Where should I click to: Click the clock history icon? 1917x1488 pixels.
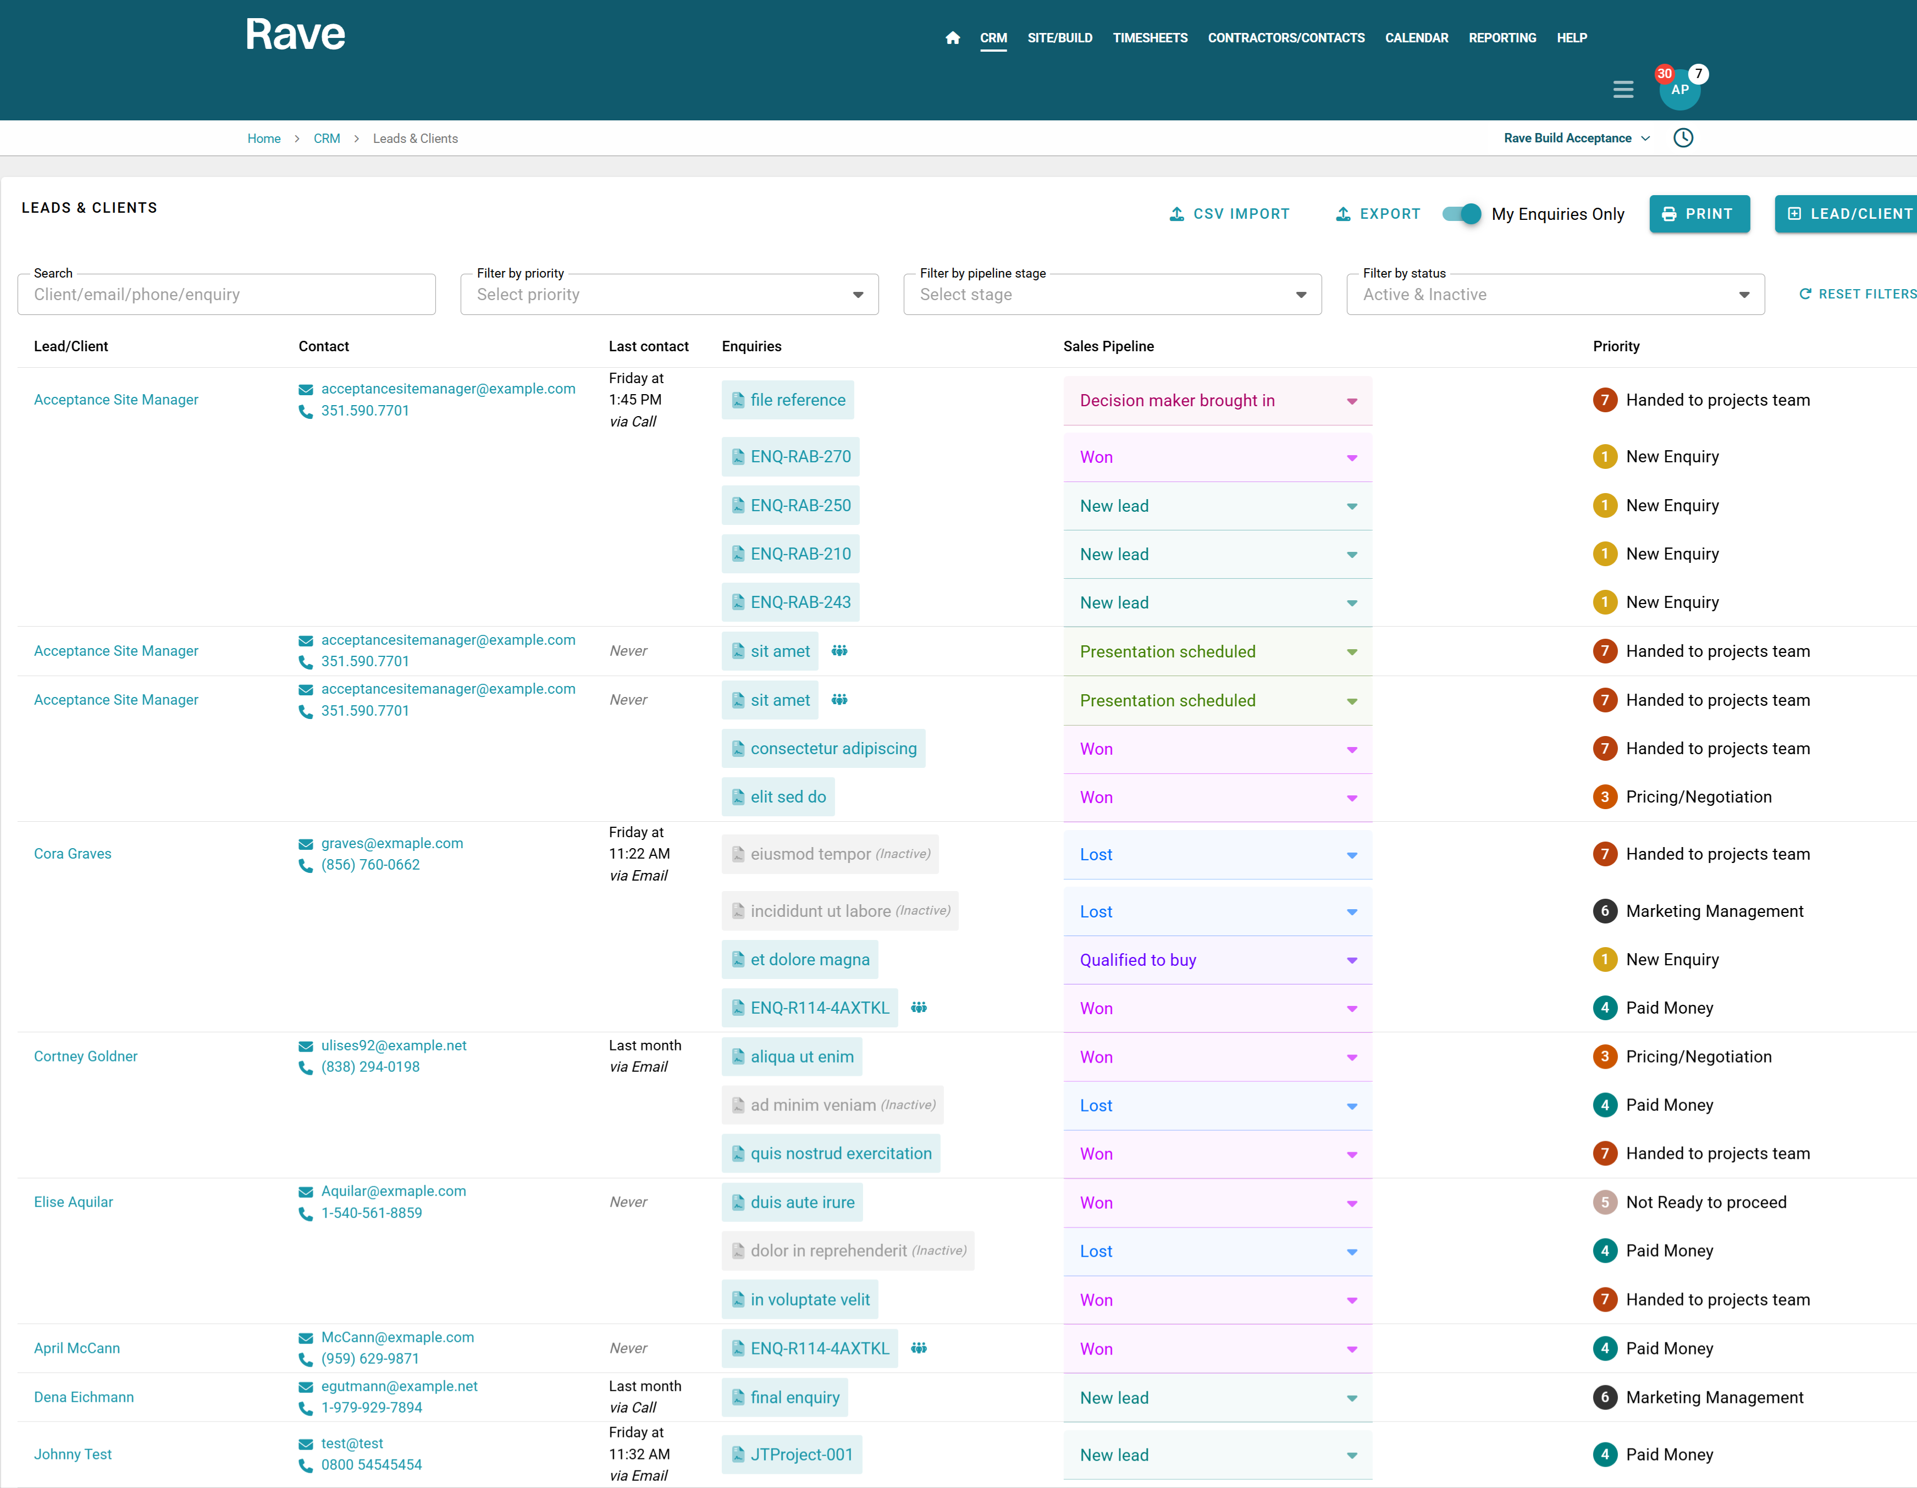[x=1683, y=138]
